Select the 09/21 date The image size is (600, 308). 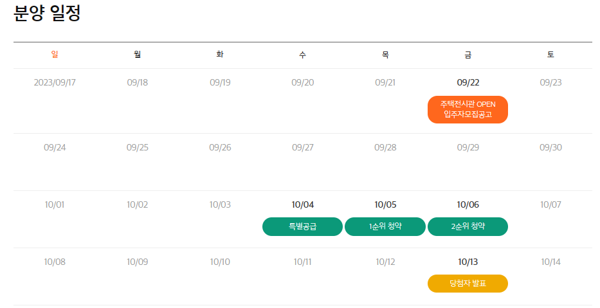click(385, 82)
